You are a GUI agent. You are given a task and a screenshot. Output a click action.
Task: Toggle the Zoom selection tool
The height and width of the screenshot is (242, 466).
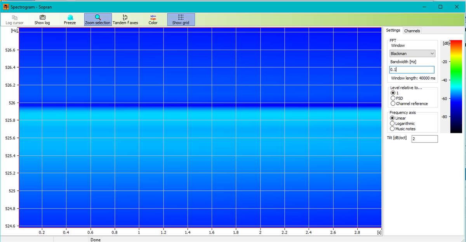point(98,20)
